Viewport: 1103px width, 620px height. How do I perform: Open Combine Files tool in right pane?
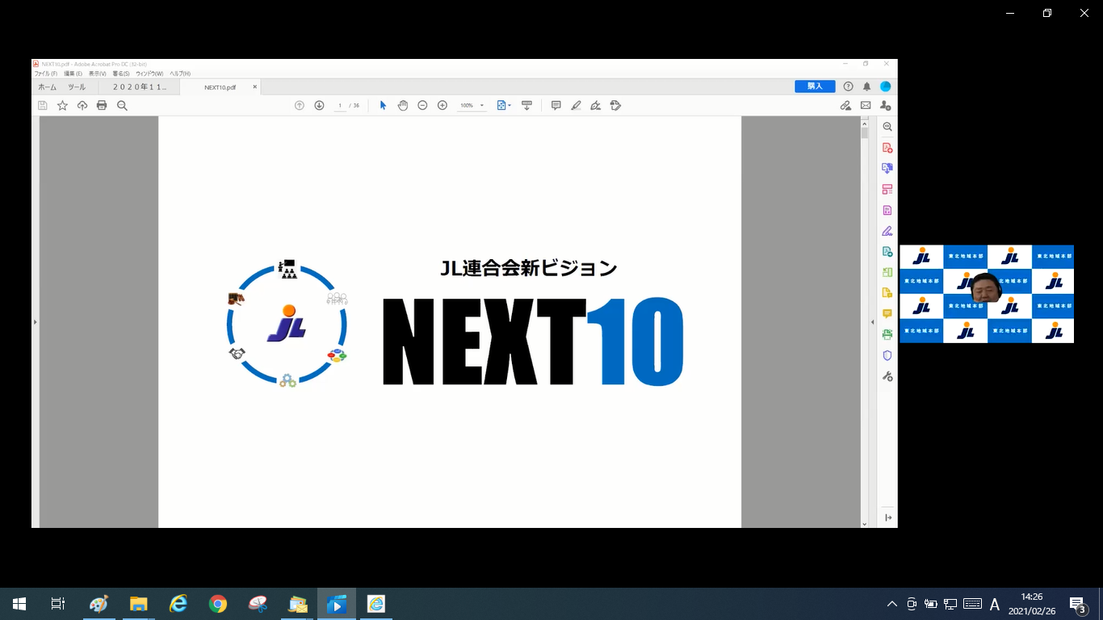(x=887, y=169)
